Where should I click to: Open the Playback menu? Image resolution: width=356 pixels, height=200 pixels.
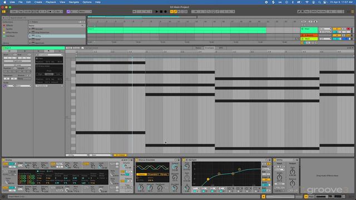51,2
